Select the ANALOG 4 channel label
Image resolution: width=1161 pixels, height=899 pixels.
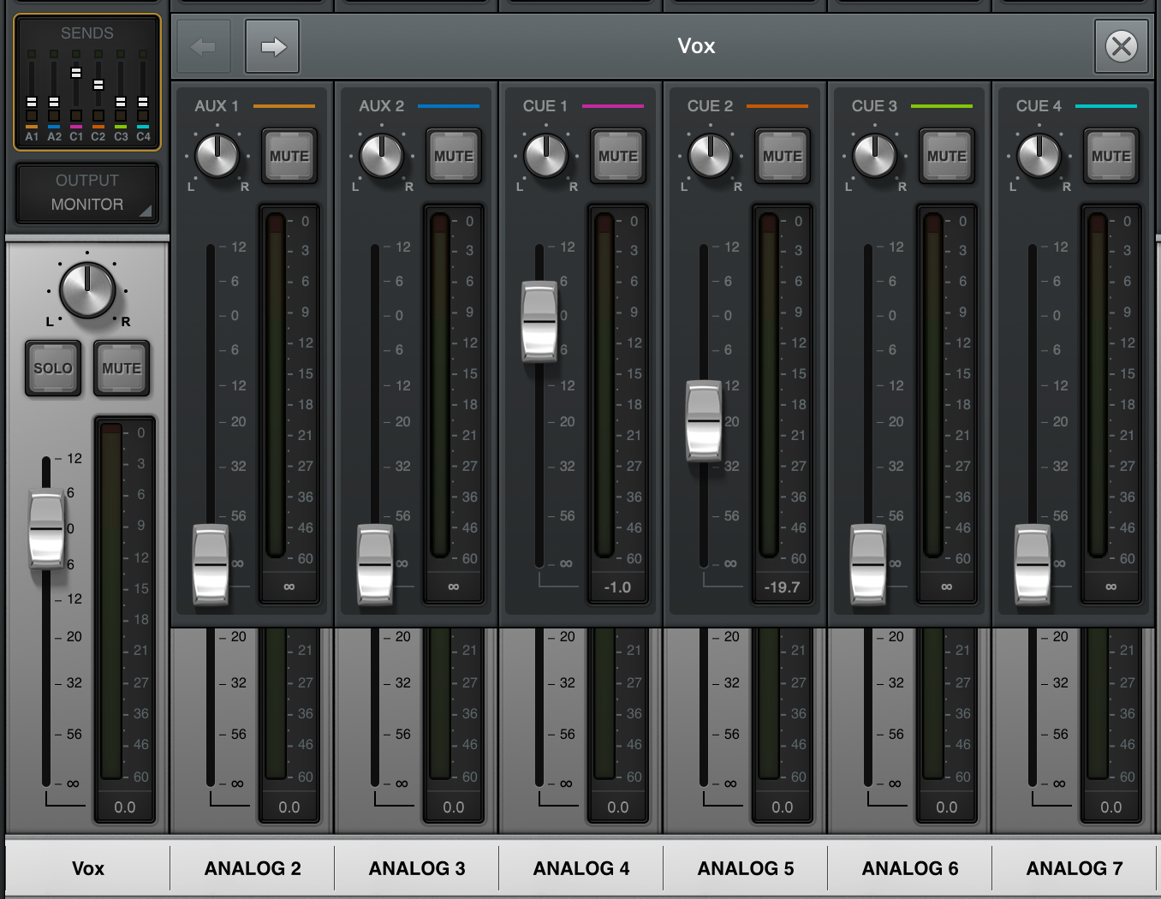click(581, 868)
